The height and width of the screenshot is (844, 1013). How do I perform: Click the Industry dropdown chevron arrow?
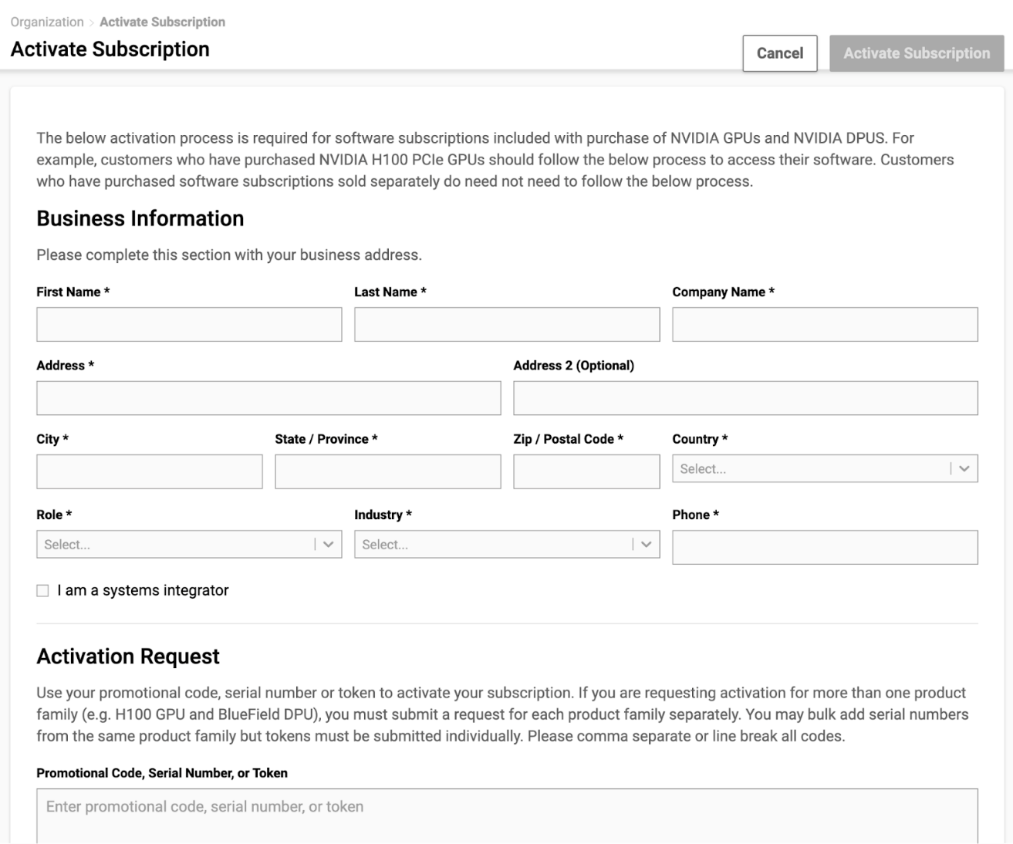[x=647, y=545]
